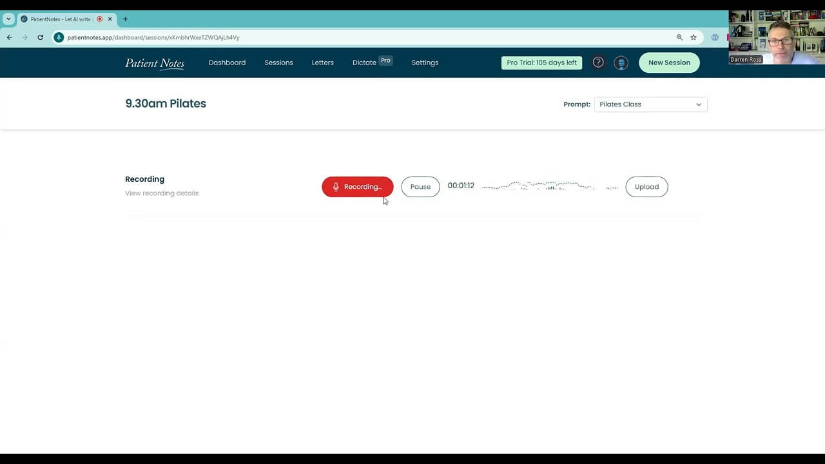Select the Letters navigation item

(x=322, y=63)
